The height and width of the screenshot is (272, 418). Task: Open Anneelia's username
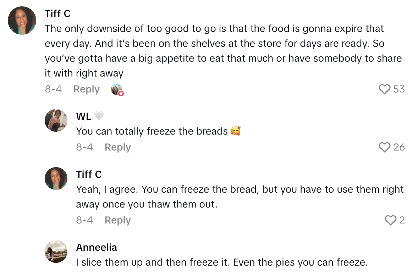97,247
